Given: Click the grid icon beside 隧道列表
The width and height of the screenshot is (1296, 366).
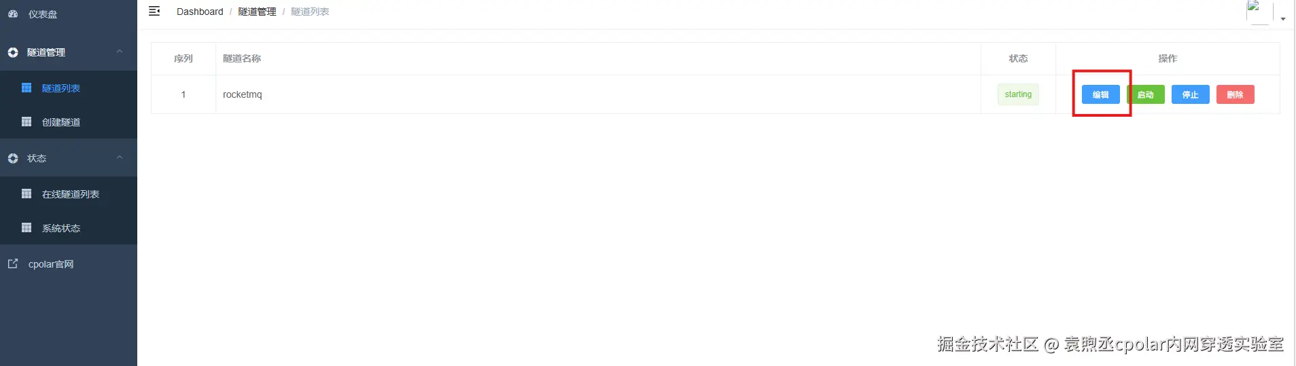Looking at the screenshot, I should 27,88.
